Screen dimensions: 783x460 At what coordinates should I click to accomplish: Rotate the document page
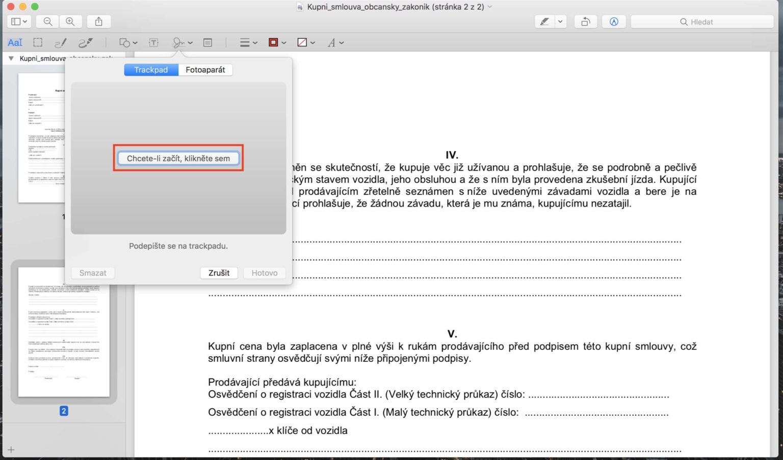tap(585, 21)
